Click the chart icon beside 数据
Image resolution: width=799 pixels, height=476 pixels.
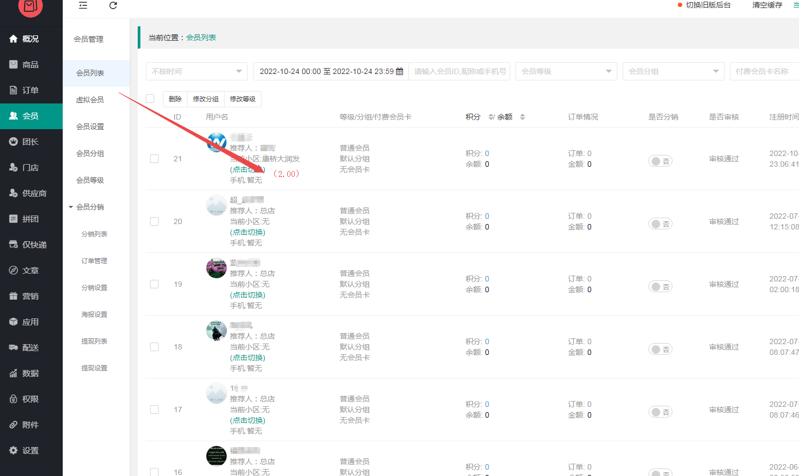[x=13, y=373]
